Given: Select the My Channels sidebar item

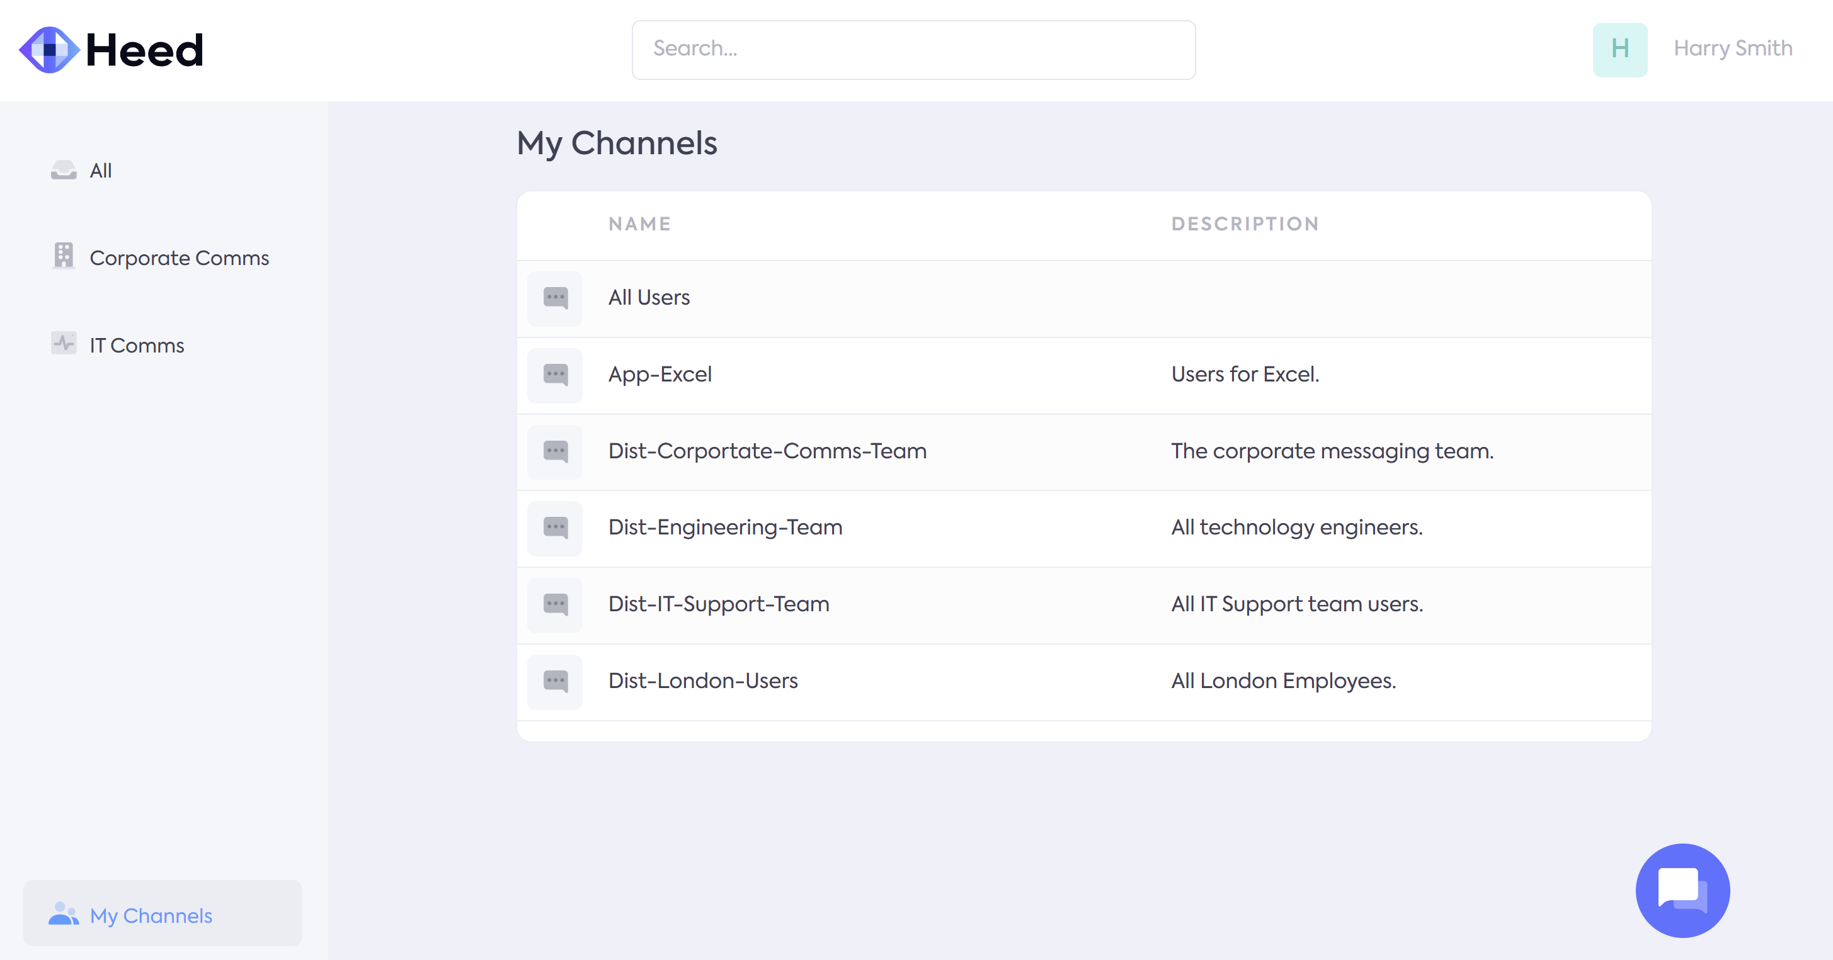Looking at the screenshot, I should click(x=151, y=915).
